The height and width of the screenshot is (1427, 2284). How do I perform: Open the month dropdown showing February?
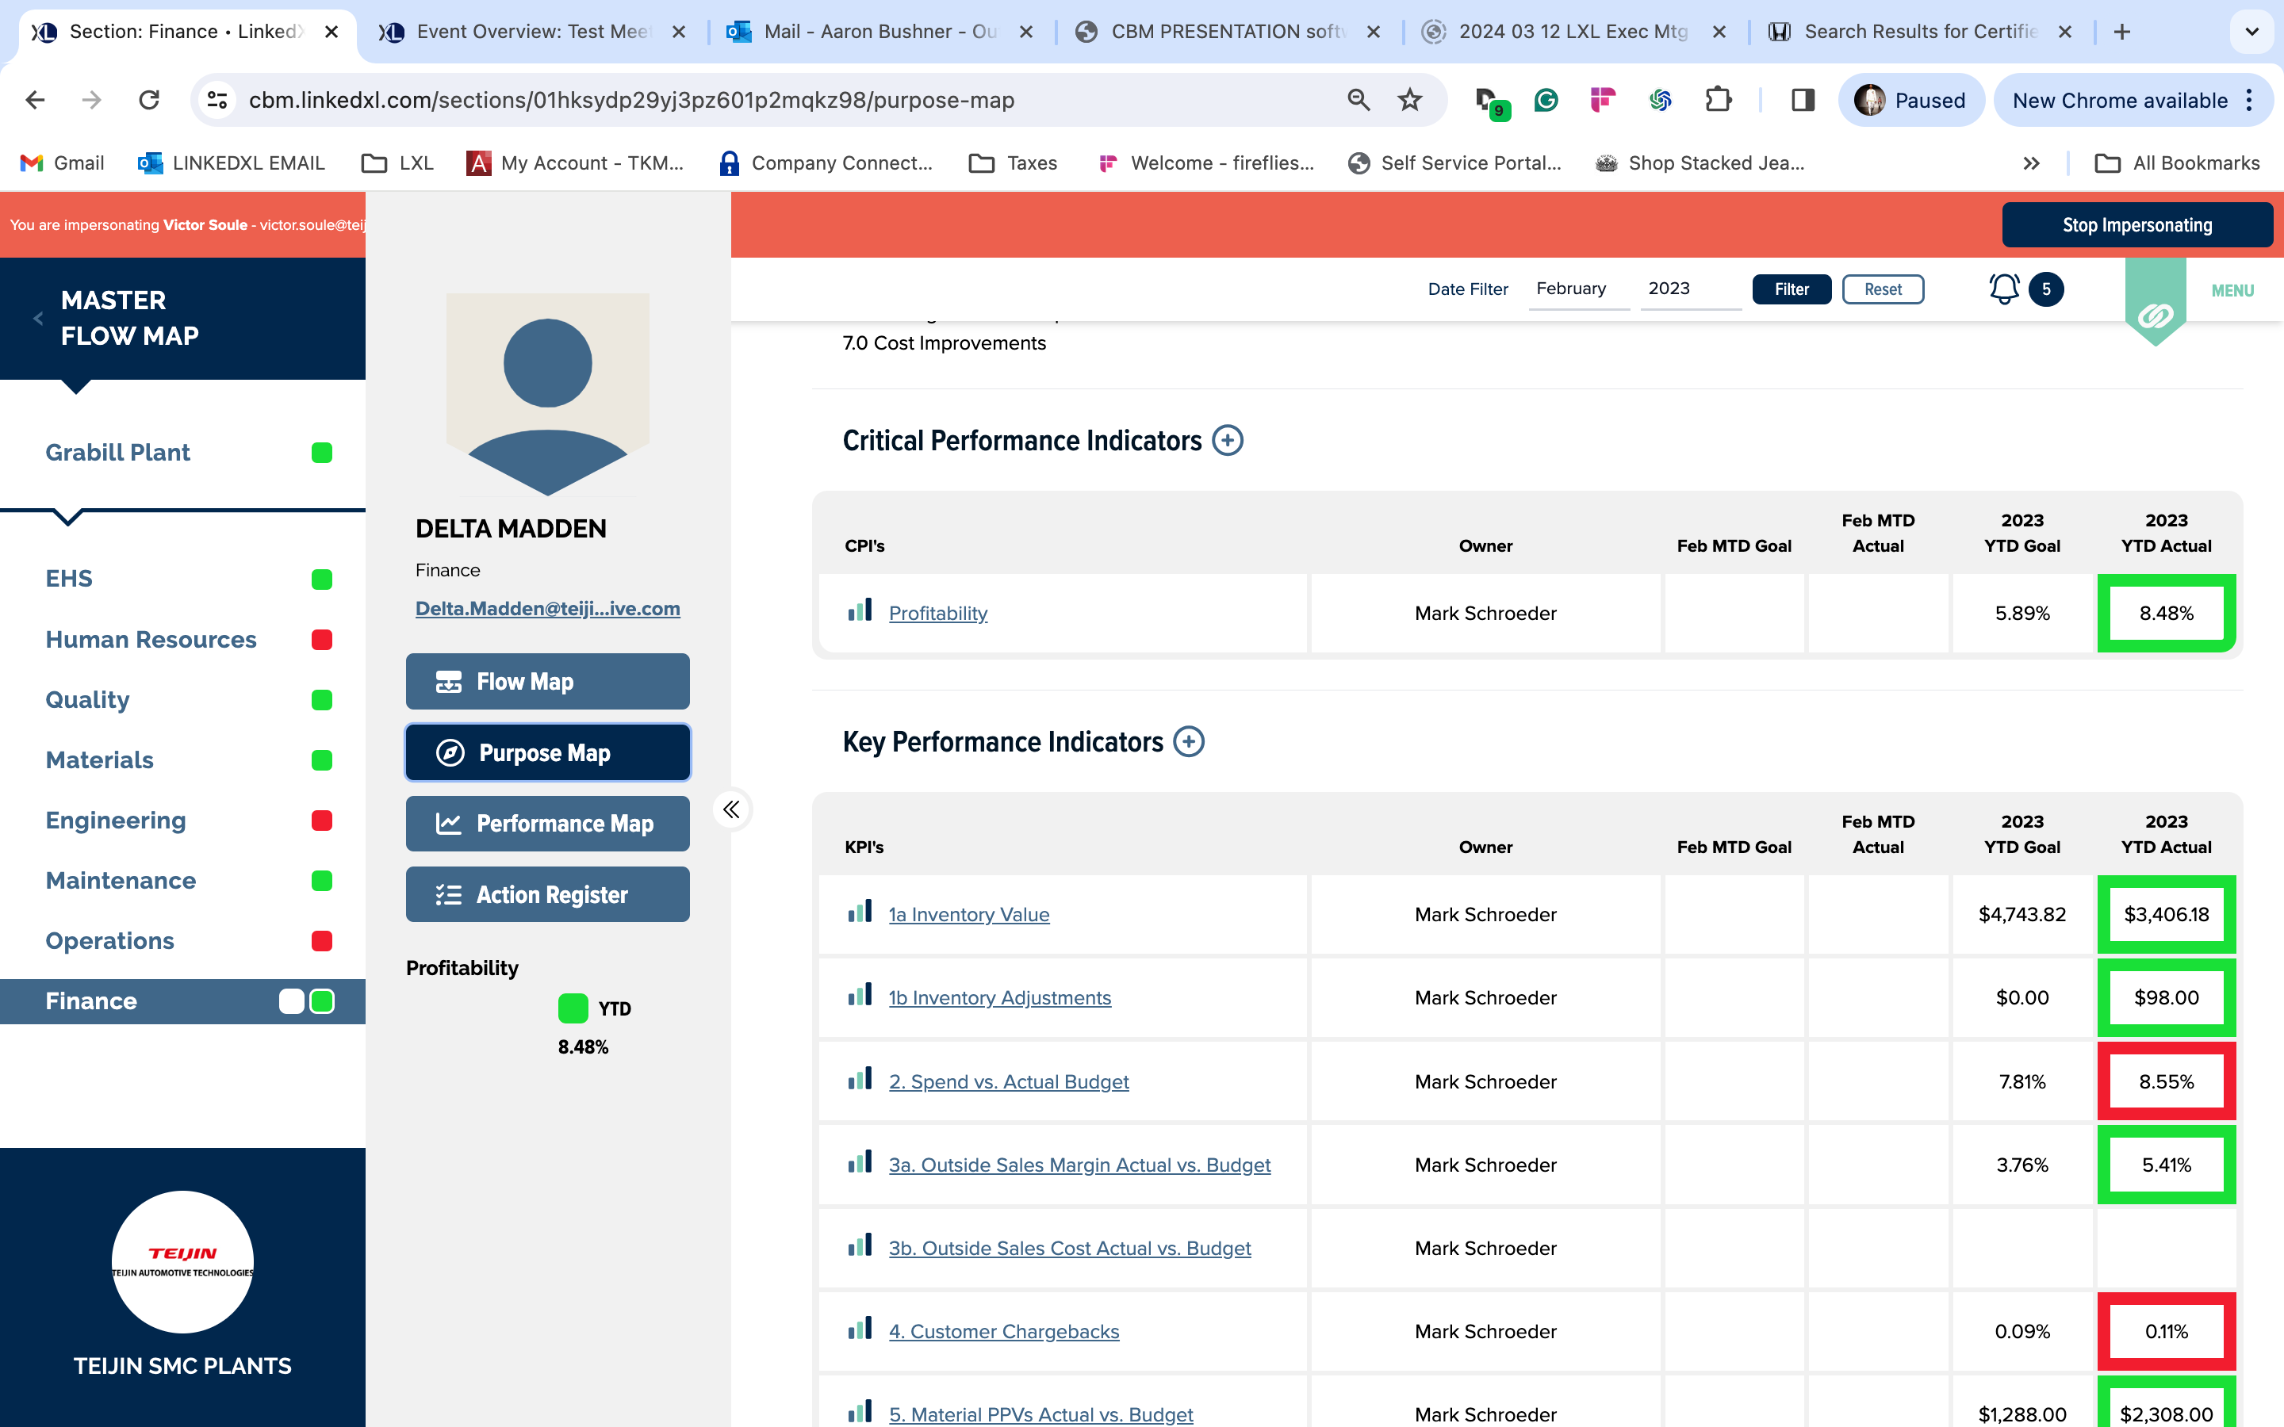point(1579,289)
